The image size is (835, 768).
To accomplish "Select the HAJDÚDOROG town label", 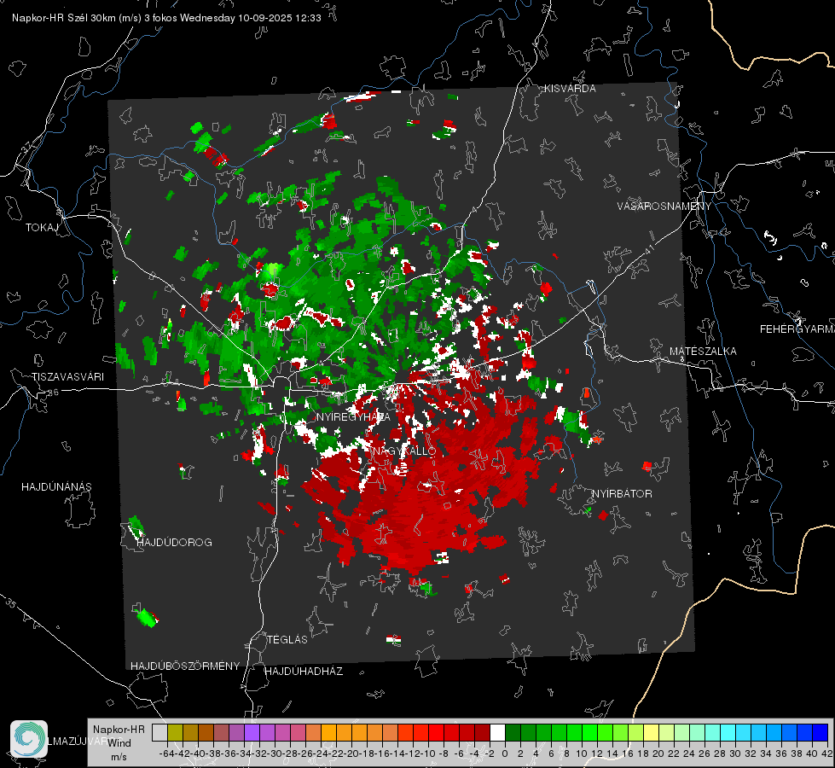I will [x=174, y=543].
